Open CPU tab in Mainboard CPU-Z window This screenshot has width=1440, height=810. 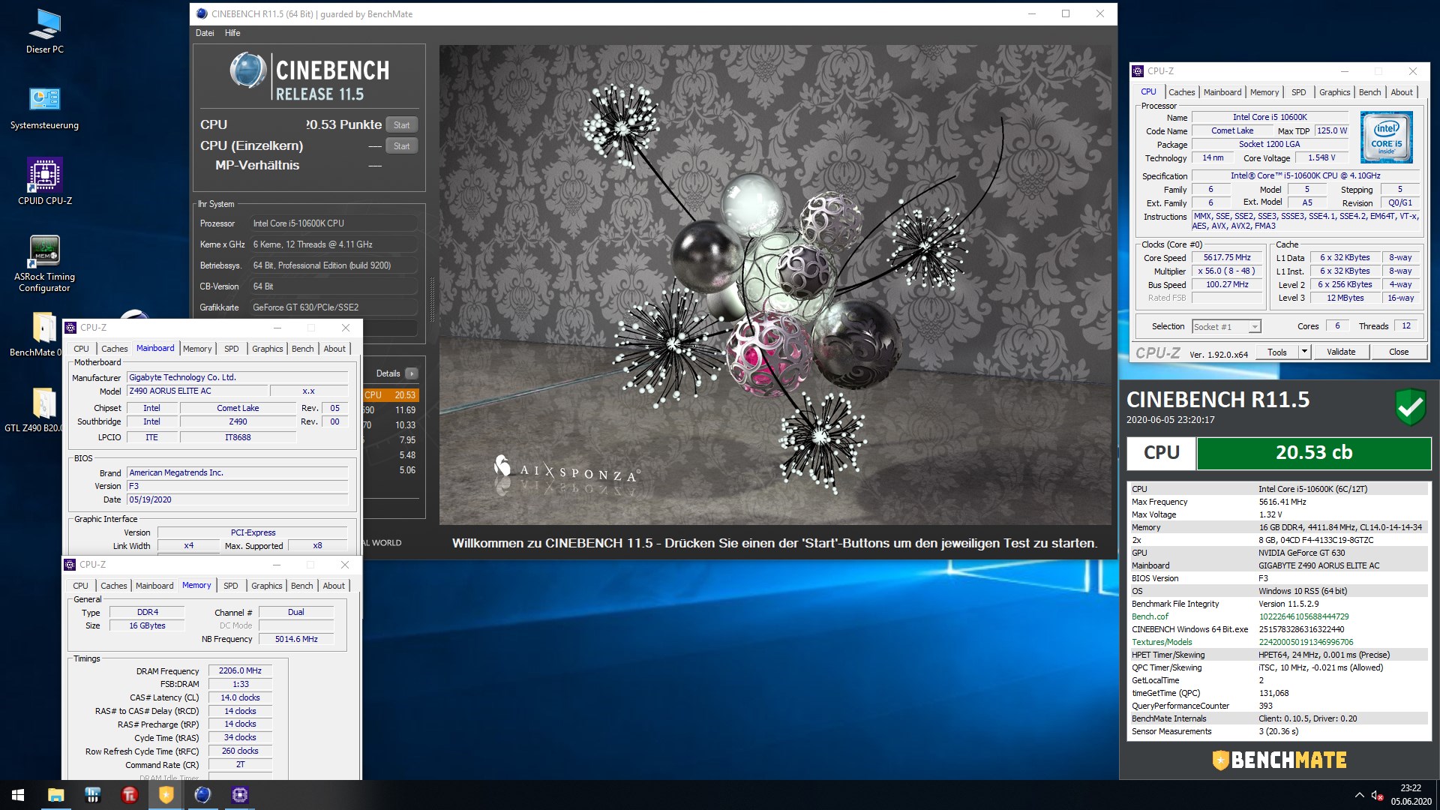point(81,349)
